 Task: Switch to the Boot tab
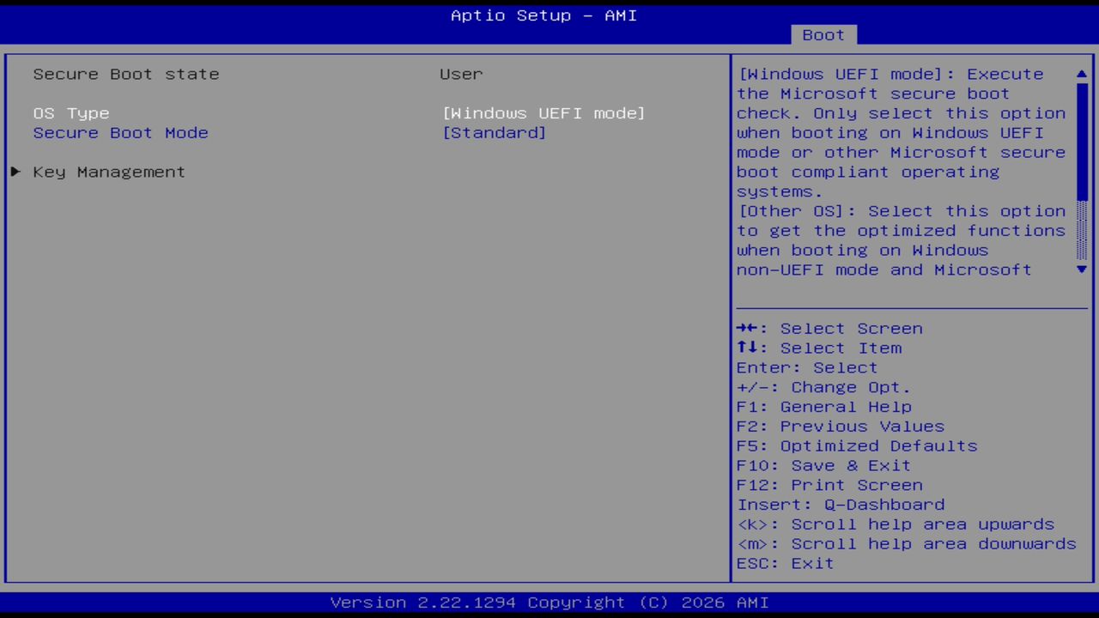pyautogui.click(x=823, y=34)
